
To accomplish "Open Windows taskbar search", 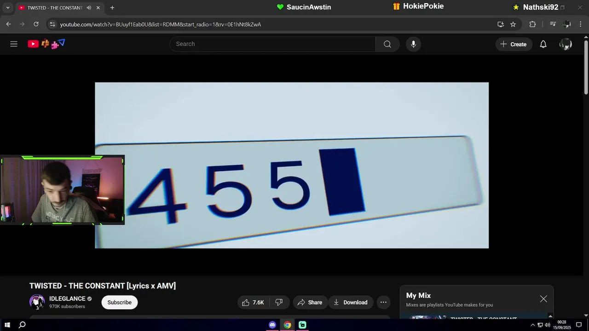I will [x=22, y=325].
